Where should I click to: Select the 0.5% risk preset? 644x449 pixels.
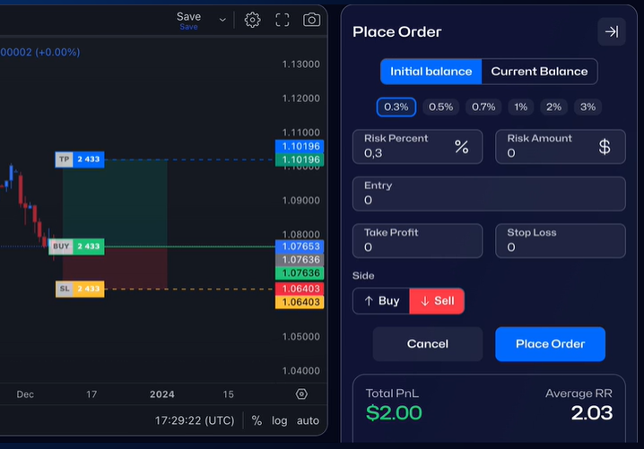pyautogui.click(x=440, y=107)
